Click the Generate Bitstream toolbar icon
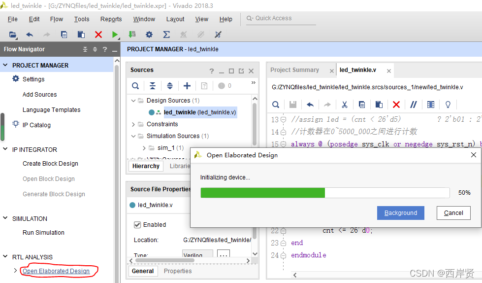Image resolution: width=482 pixels, height=283 pixels. pos(132,35)
